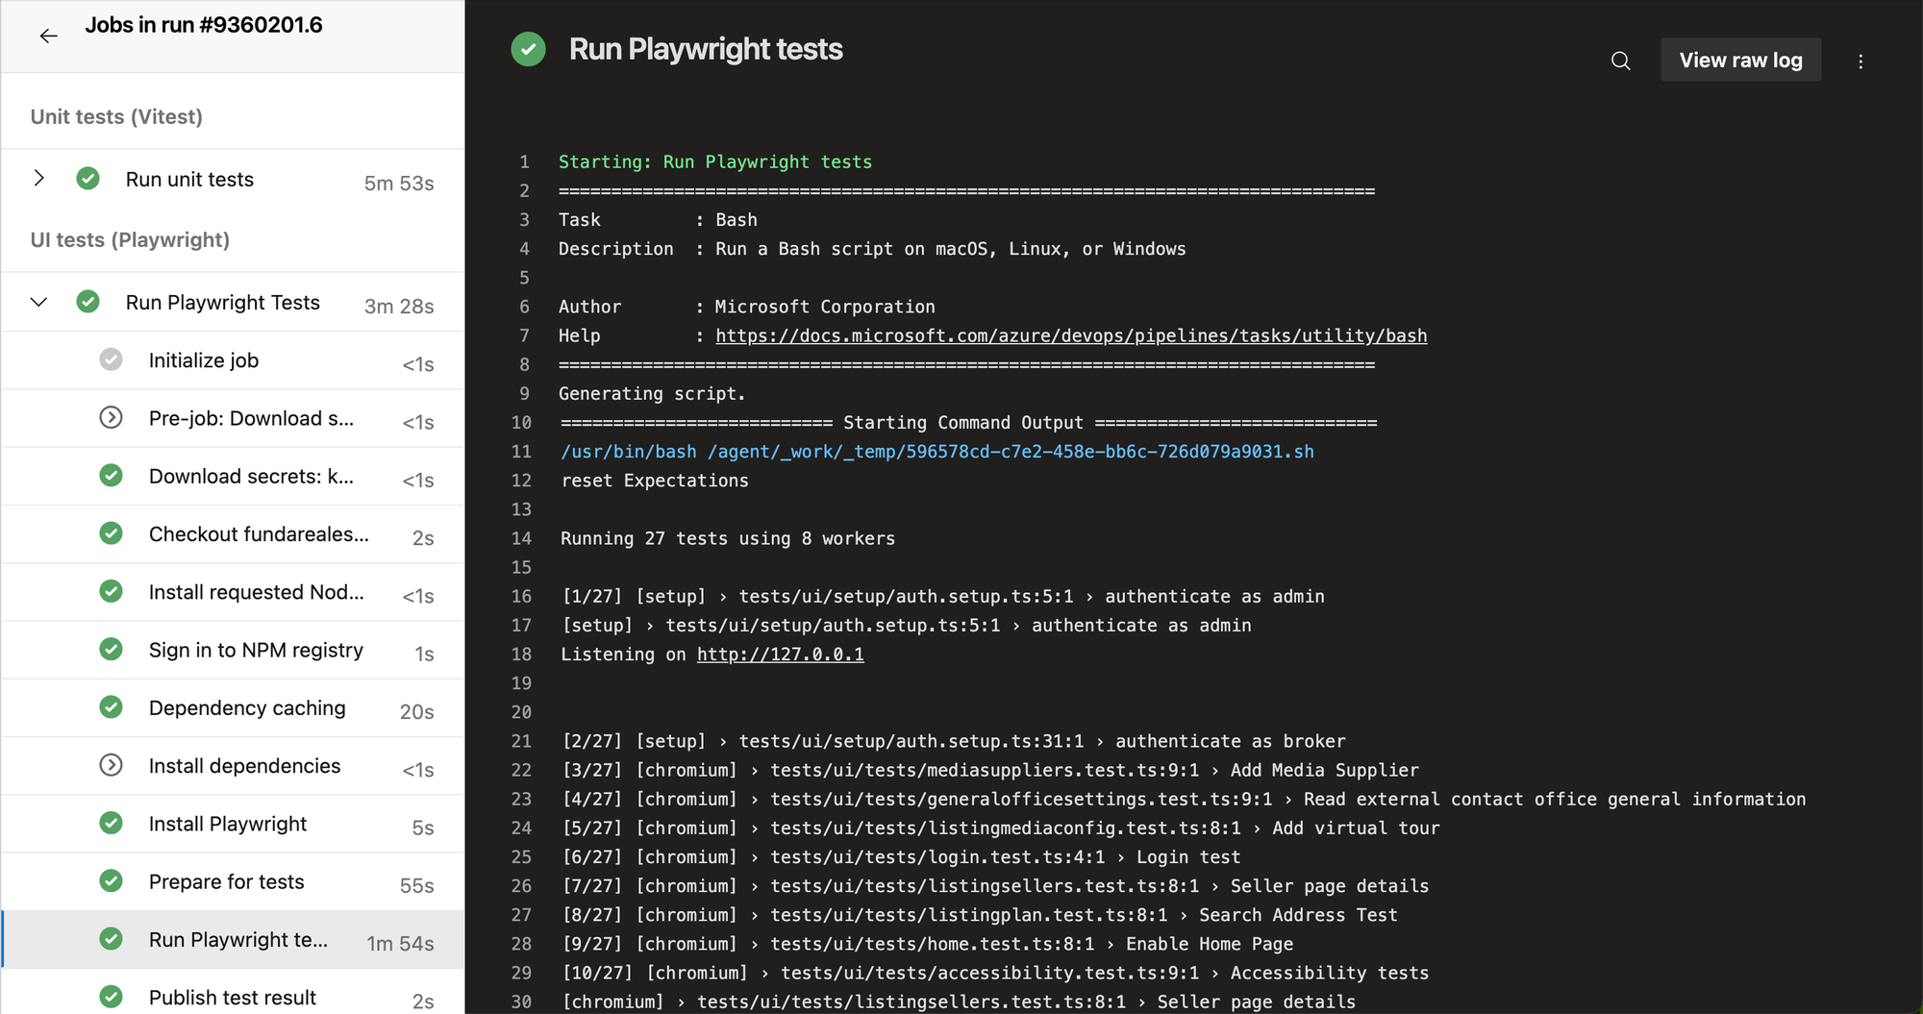Click the skipped icon beside Install dependencies
The image size is (1923, 1014).
[112, 766]
